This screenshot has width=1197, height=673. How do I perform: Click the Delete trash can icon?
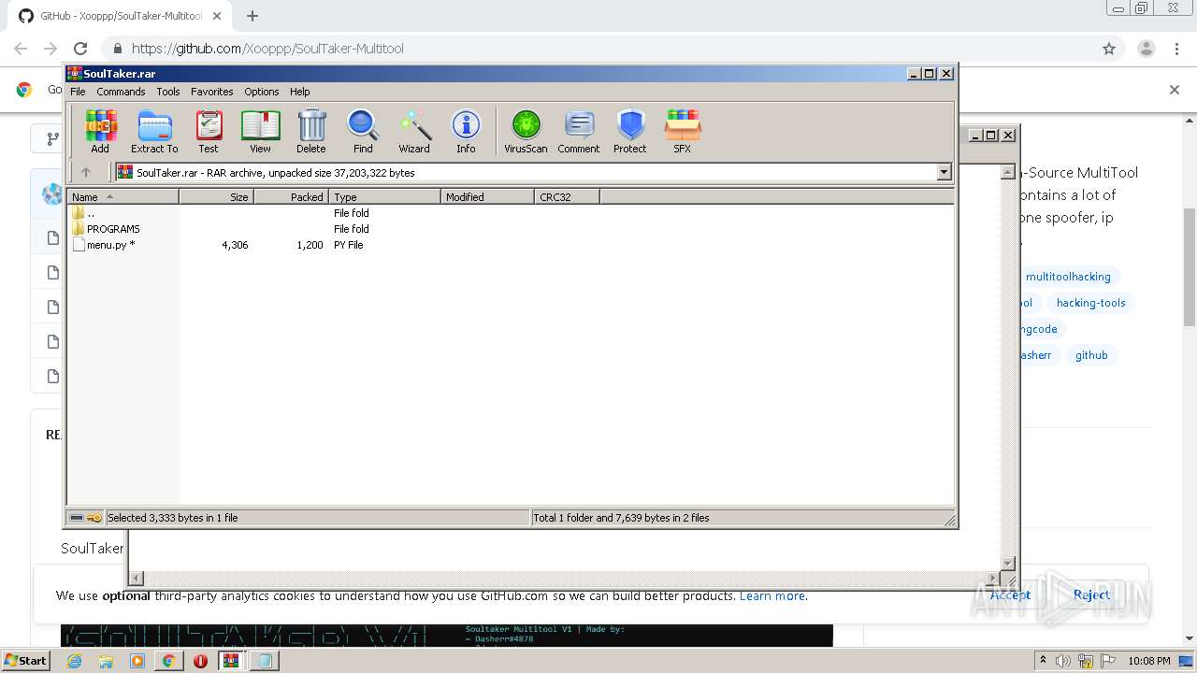tap(311, 131)
